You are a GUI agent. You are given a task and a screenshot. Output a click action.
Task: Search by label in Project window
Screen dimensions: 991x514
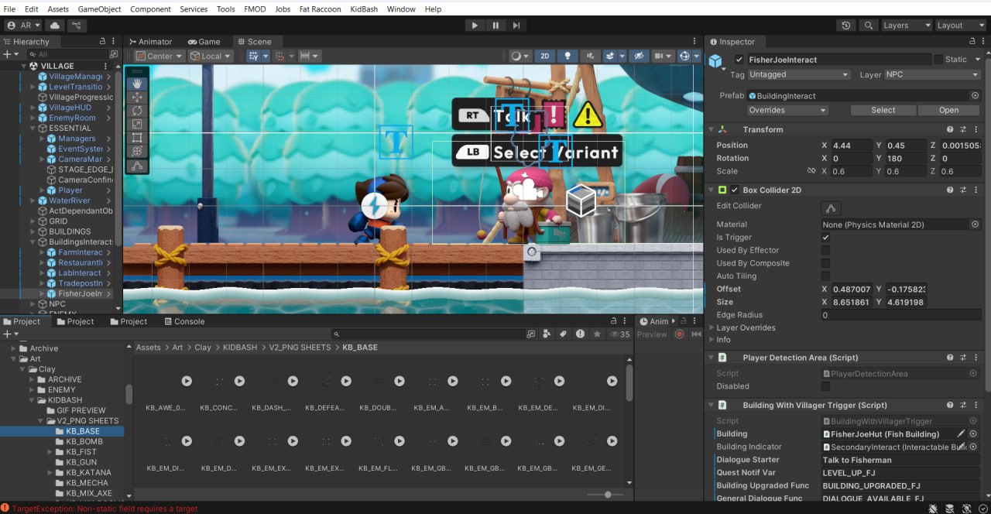tap(564, 334)
